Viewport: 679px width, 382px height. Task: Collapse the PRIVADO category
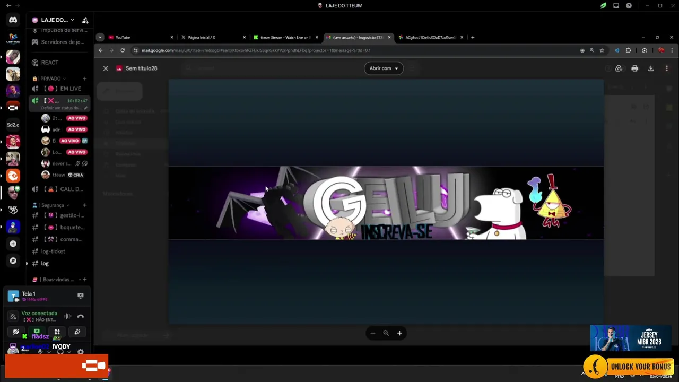click(x=50, y=79)
